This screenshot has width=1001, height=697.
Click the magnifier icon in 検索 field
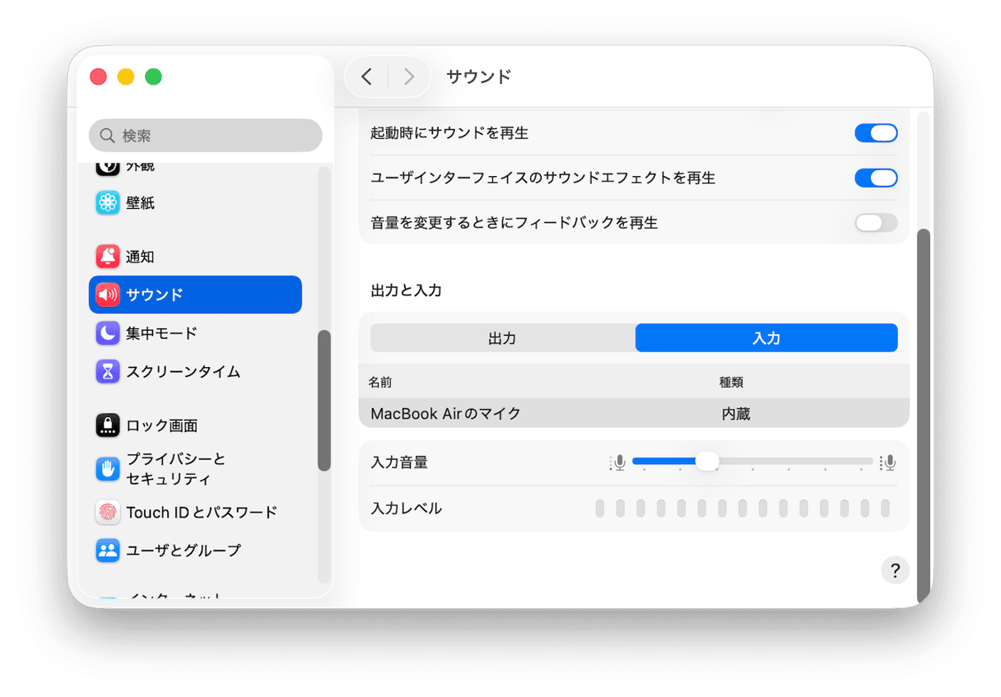click(107, 135)
